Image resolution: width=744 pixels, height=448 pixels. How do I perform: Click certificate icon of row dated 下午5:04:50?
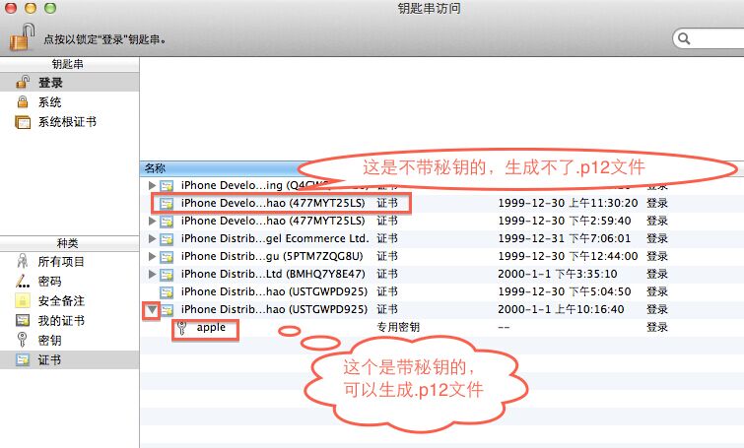tap(167, 292)
